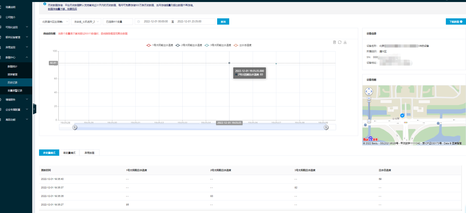Save the chart as image icon
466x213 pixels.
(345, 42)
